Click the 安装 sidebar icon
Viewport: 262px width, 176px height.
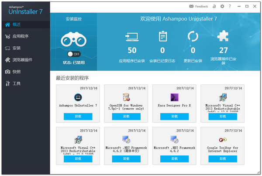pyautogui.click(x=7, y=48)
